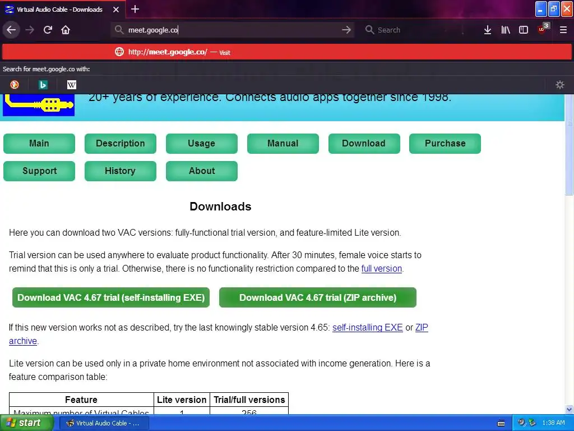Open the home page icon
The height and width of the screenshot is (431, 574).
click(66, 30)
